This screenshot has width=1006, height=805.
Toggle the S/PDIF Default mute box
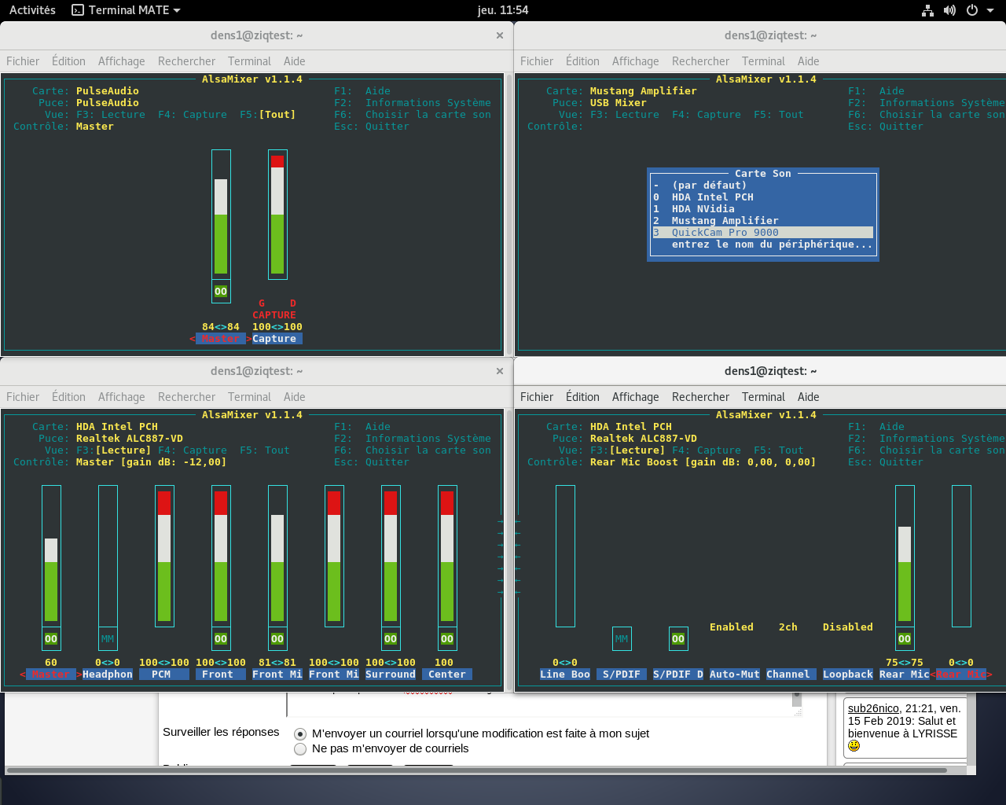(x=678, y=639)
